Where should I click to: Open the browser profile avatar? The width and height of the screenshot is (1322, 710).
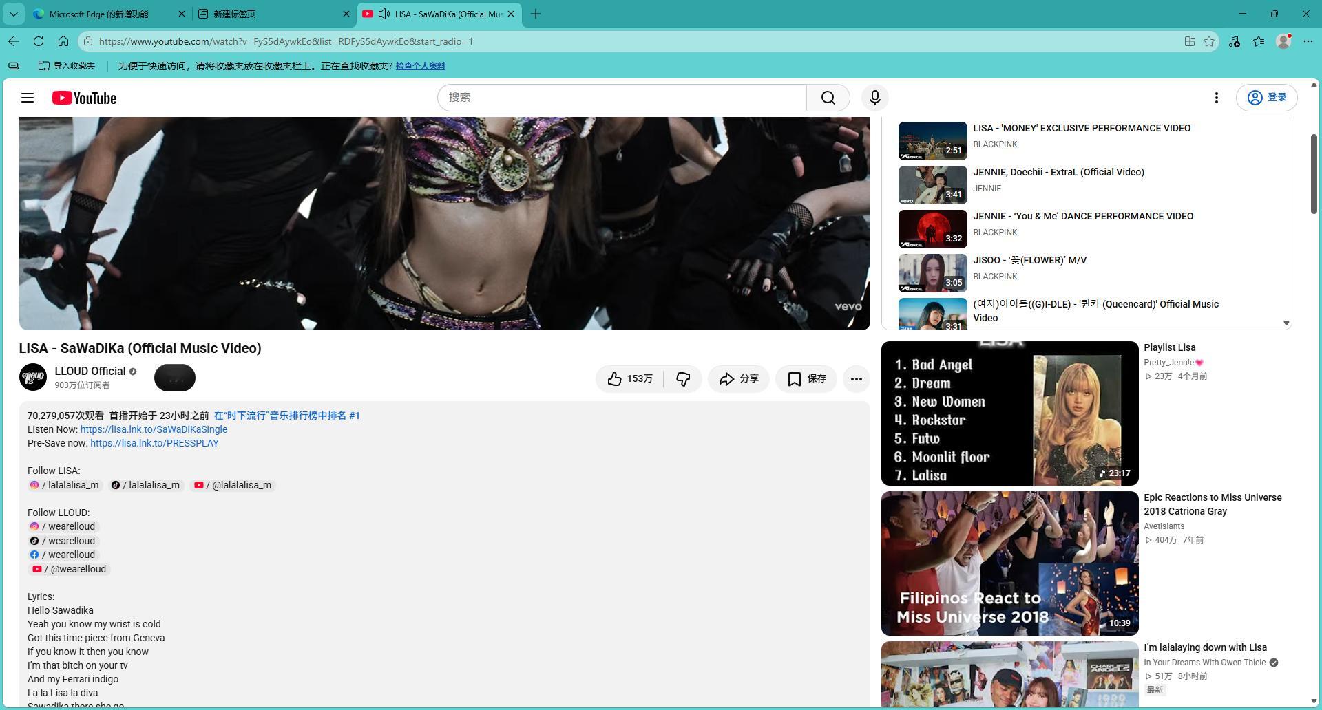point(1283,41)
